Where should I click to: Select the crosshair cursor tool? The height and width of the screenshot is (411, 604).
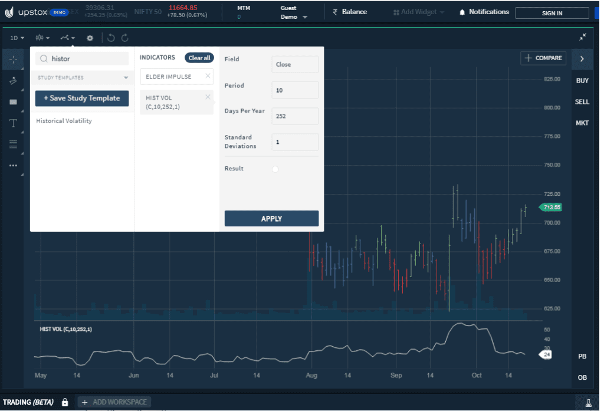(x=12, y=59)
